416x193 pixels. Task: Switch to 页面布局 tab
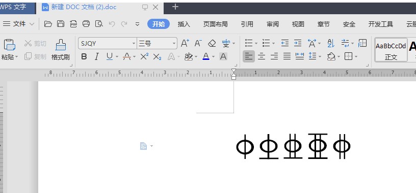pyautogui.click(x=216, y=24)
